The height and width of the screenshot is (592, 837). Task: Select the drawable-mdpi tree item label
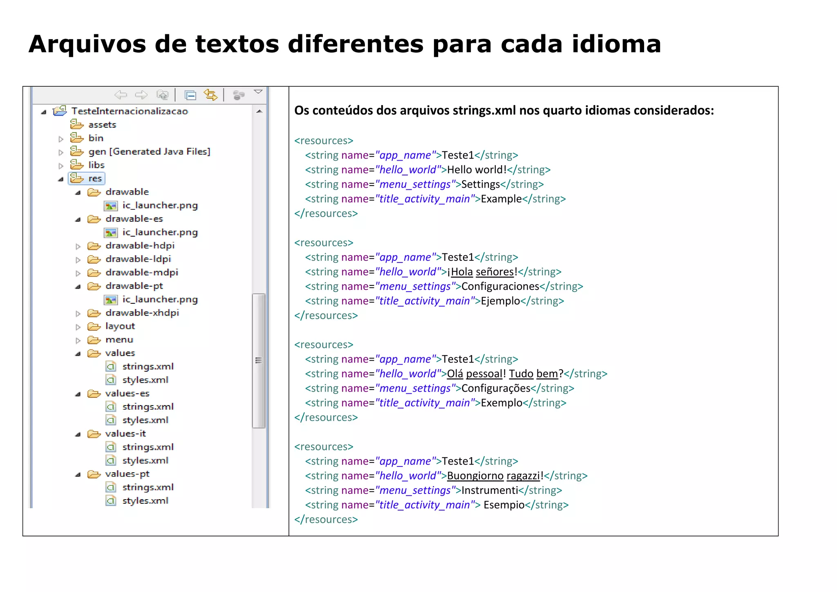[x=142, y=272]
